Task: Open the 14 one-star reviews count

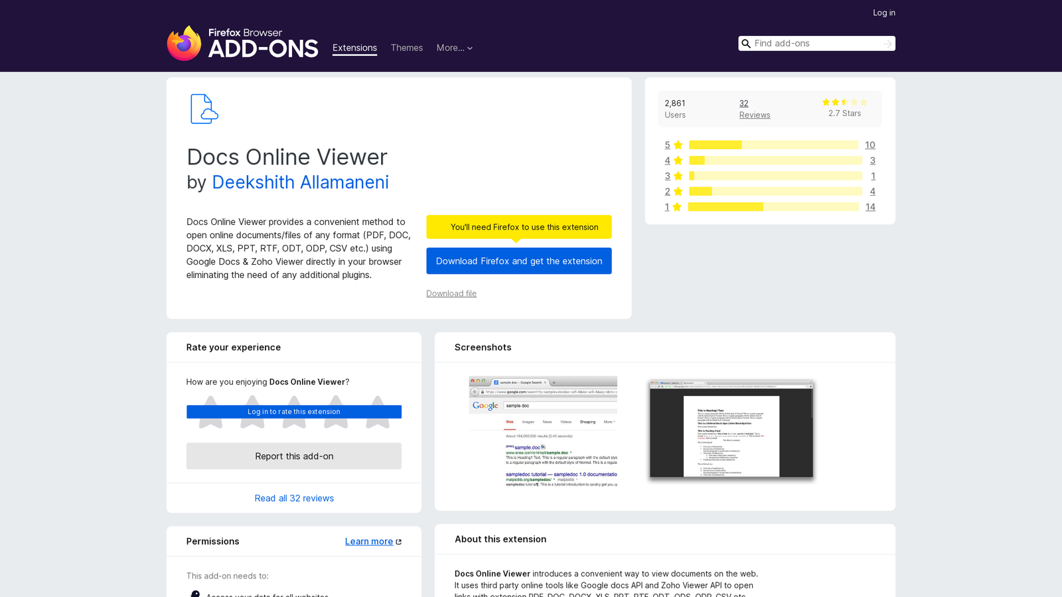Action: 870,207
